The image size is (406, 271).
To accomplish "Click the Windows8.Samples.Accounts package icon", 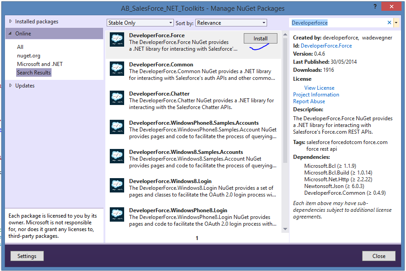I will [117, 156].
